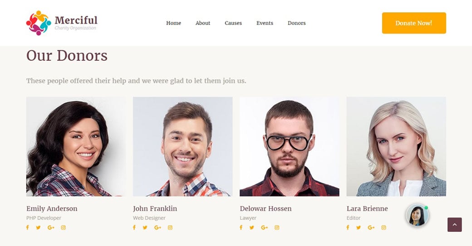Click Lara Brienne's portrait photo
Screen dimensions: 472x246
tap(396, 147)
